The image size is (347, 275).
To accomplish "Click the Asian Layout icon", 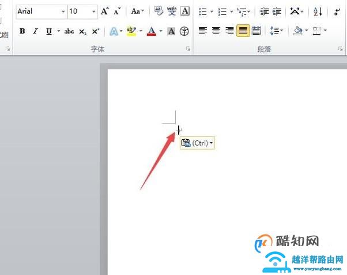I will 296,11.
